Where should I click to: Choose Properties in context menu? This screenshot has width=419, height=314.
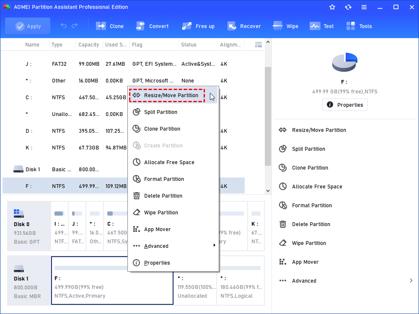tap(173, 263)
